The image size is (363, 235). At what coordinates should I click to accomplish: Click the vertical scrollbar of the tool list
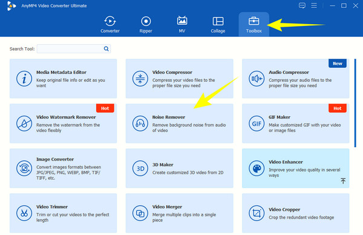[x=355, y=103]
